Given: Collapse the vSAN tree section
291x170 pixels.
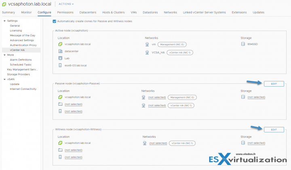Looking at the screenshot, I should (x=4, y=79).
